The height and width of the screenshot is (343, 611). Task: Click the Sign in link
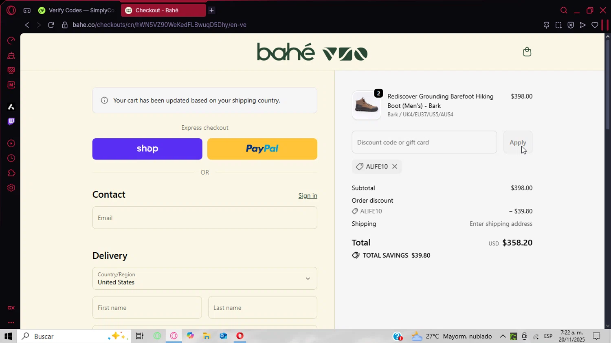[308, 196]
